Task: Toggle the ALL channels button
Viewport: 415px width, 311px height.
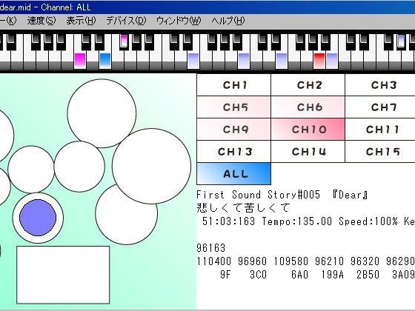Action: point(234,174)
